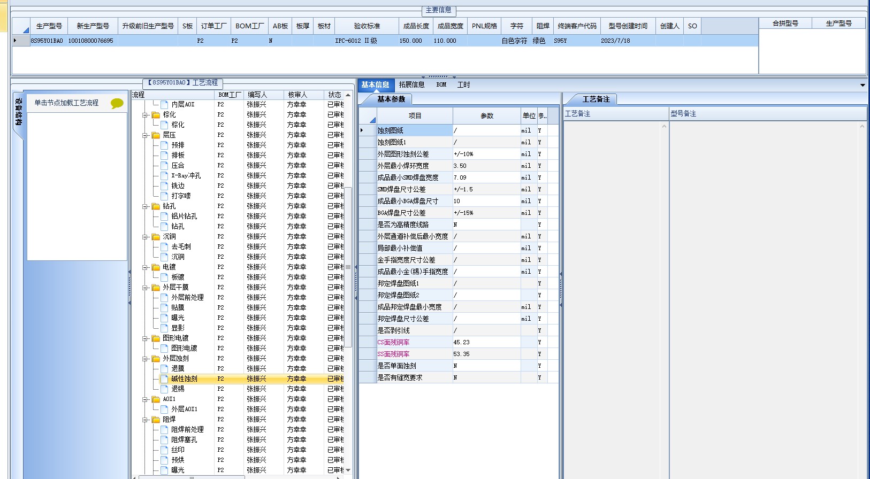
Task: Click the 显影 document icon
Action: coord(165,328)
